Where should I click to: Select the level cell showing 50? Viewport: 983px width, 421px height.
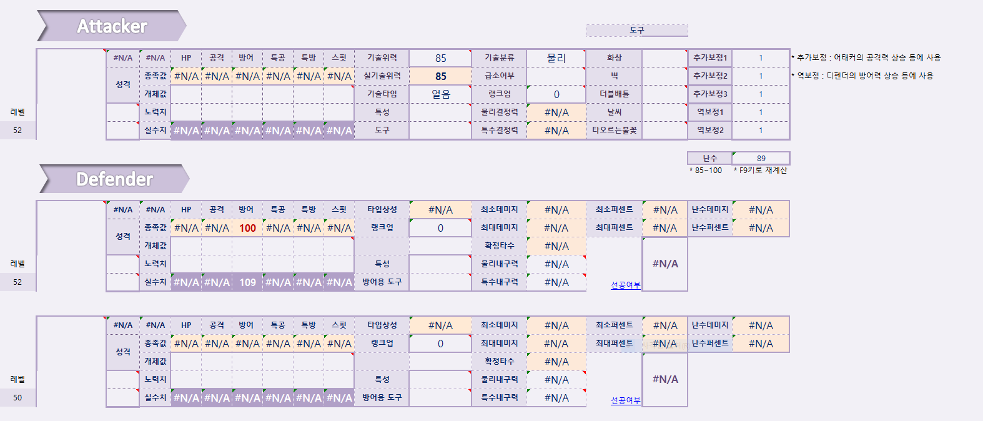tap(17, 398)
